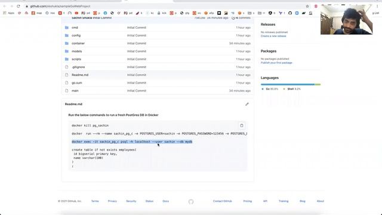Screen dimensions: 382x215
Task: Edit Readme.md with the pencil icon
Action: coord(247,104)
